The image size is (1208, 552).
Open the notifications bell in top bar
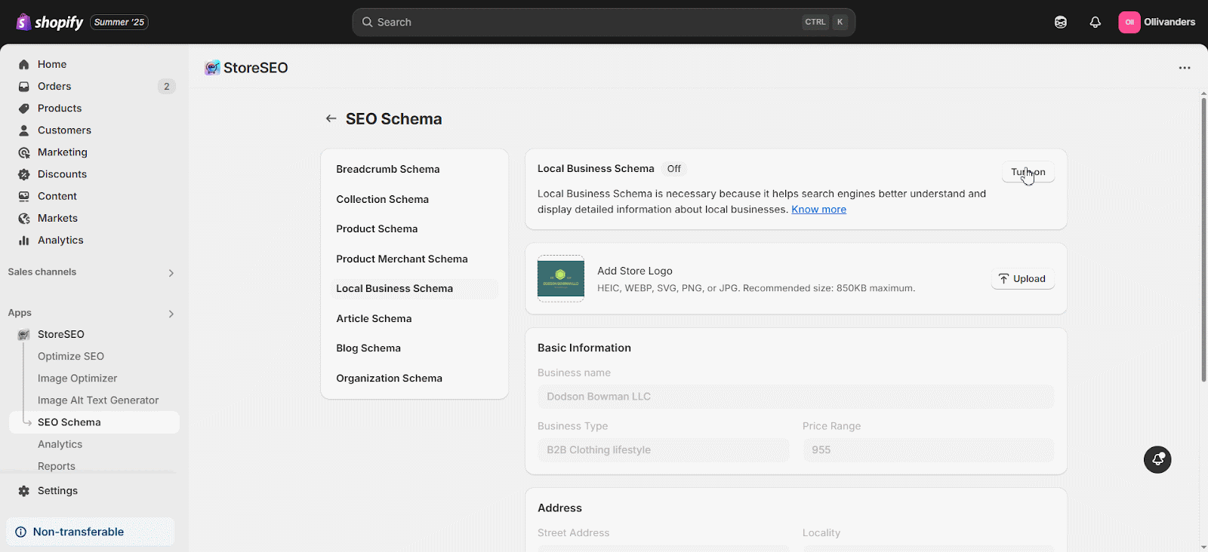coord(1096,22)
